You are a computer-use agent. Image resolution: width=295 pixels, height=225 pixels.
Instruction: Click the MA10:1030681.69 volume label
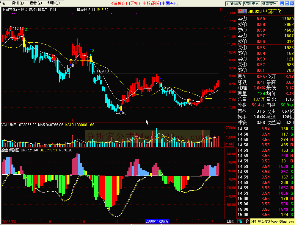[79, 125]
